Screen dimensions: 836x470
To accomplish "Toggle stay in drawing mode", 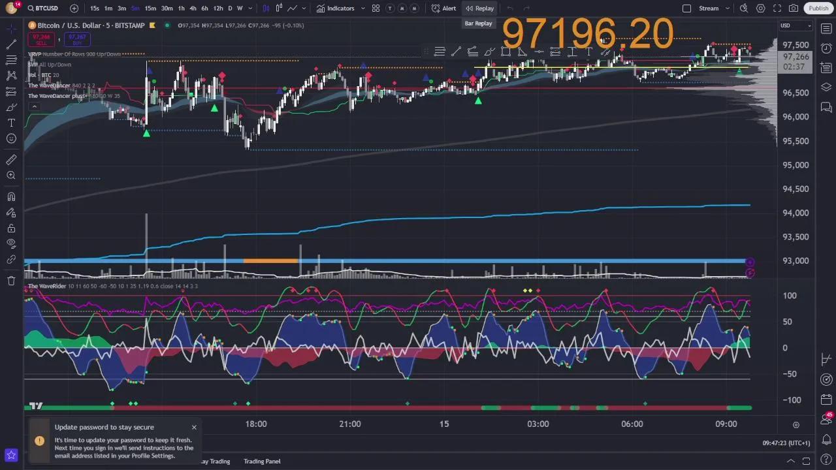I will tap(11, 212).
